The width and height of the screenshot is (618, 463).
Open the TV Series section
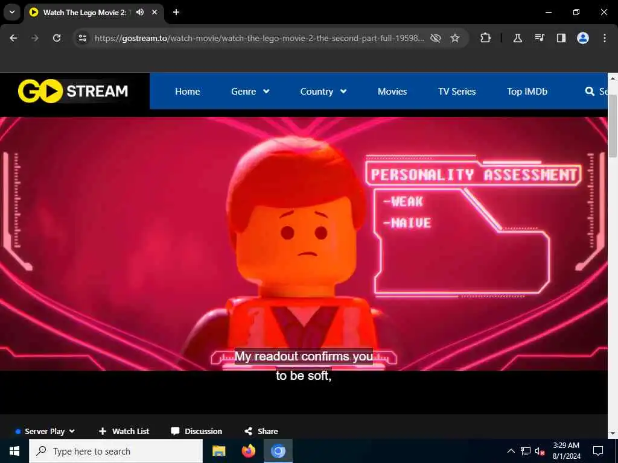coord(457,92)
